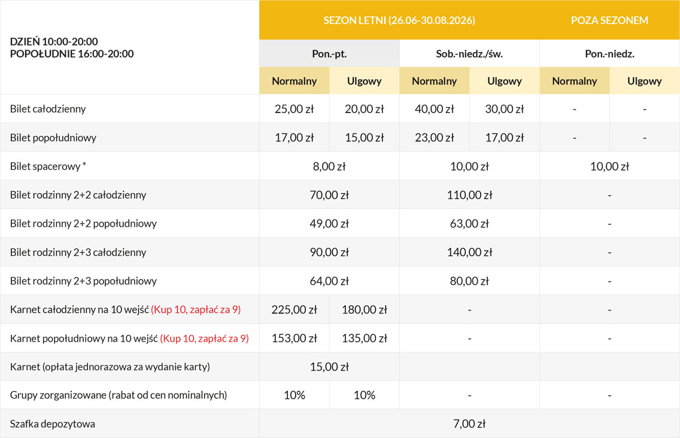Image resolution: width=680 pixels, height=438 pixels.
Task: Click the red promo text in Karnet całodzienny row
Action: tap(196, 310)
